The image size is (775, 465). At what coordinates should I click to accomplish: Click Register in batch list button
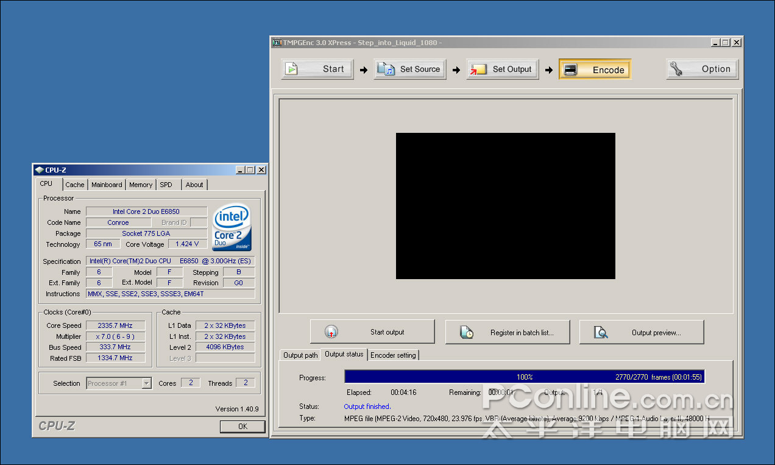[x=508, y=332]
